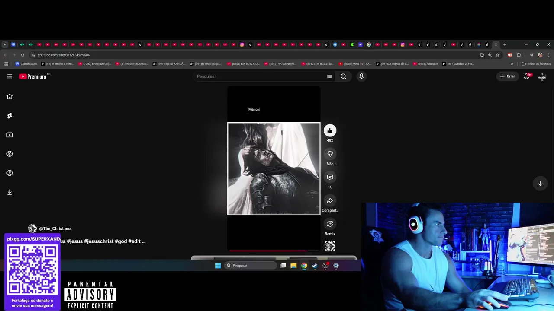Expand hidden bookmarks with double chevron

click(512, 64)
